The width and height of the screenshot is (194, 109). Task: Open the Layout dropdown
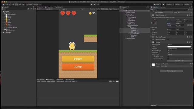[188, 5]
